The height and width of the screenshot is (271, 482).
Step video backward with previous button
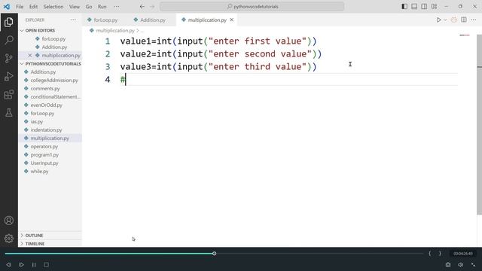8,264
